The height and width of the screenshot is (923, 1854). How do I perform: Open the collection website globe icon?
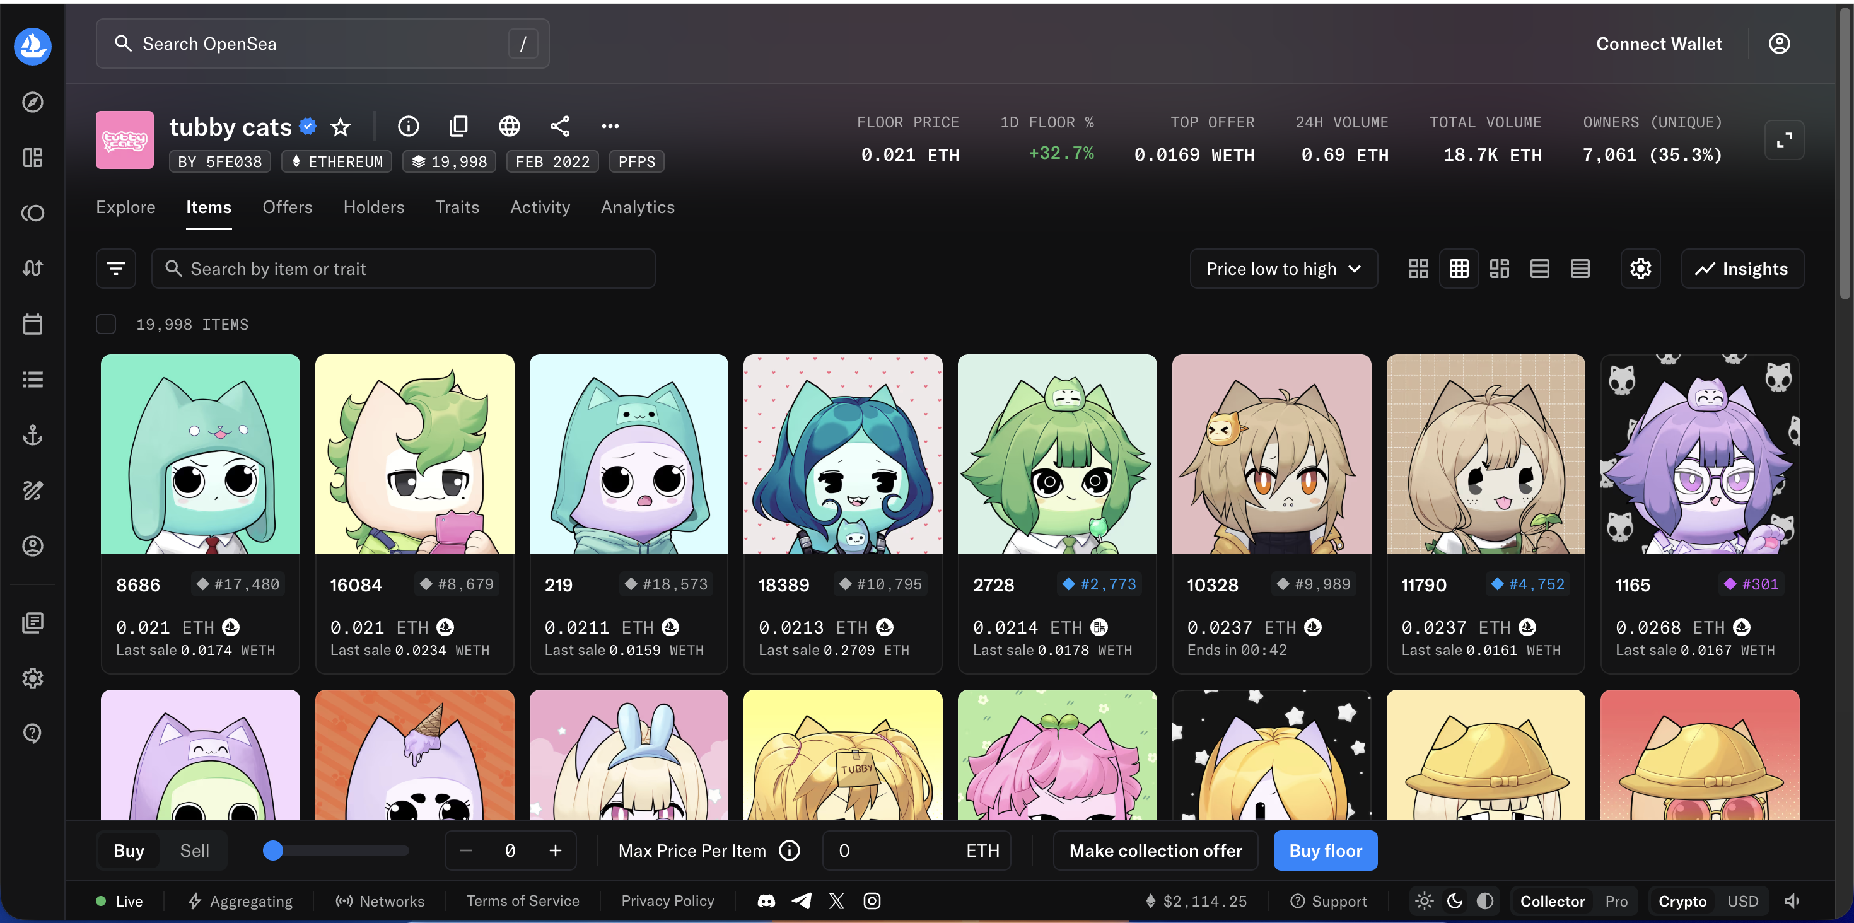click(x=510, y=127)
